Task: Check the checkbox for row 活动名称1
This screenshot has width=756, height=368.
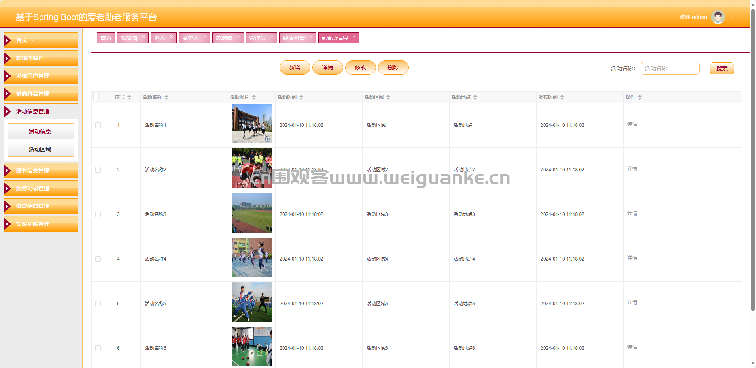Action: point(98,125)
